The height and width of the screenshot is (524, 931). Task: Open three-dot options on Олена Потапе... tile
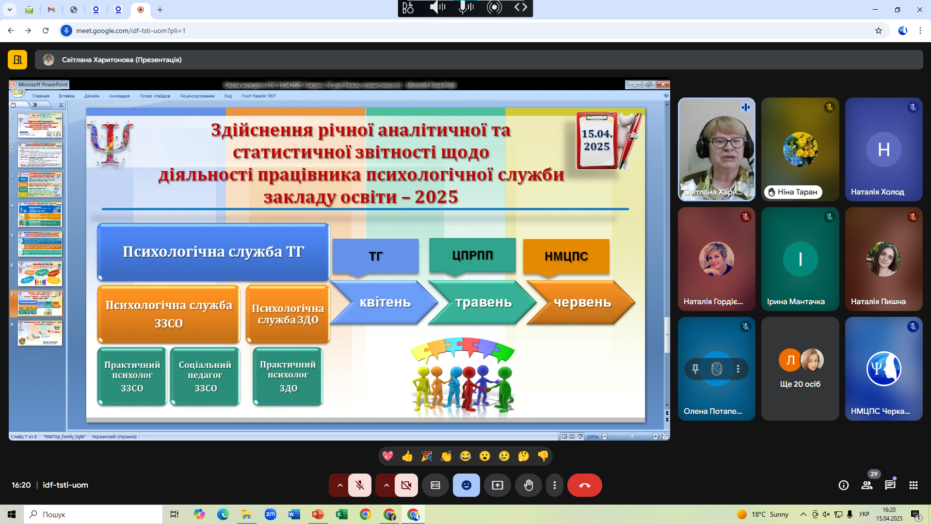pos(738,369)
